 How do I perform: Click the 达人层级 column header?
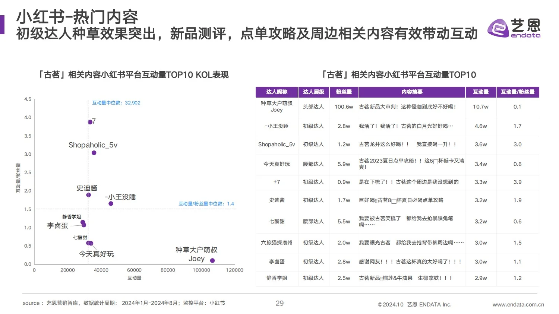(313, 92)
